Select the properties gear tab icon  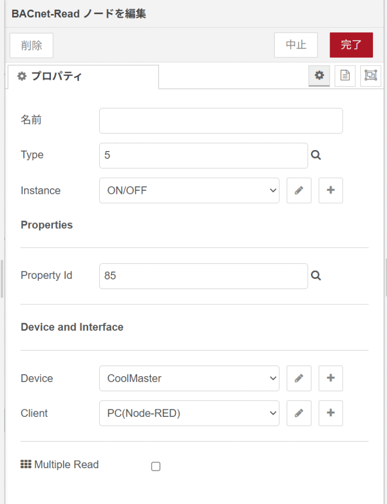tap(319, 76)
